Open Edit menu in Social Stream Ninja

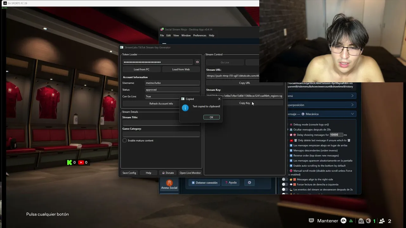click(168, 35)
